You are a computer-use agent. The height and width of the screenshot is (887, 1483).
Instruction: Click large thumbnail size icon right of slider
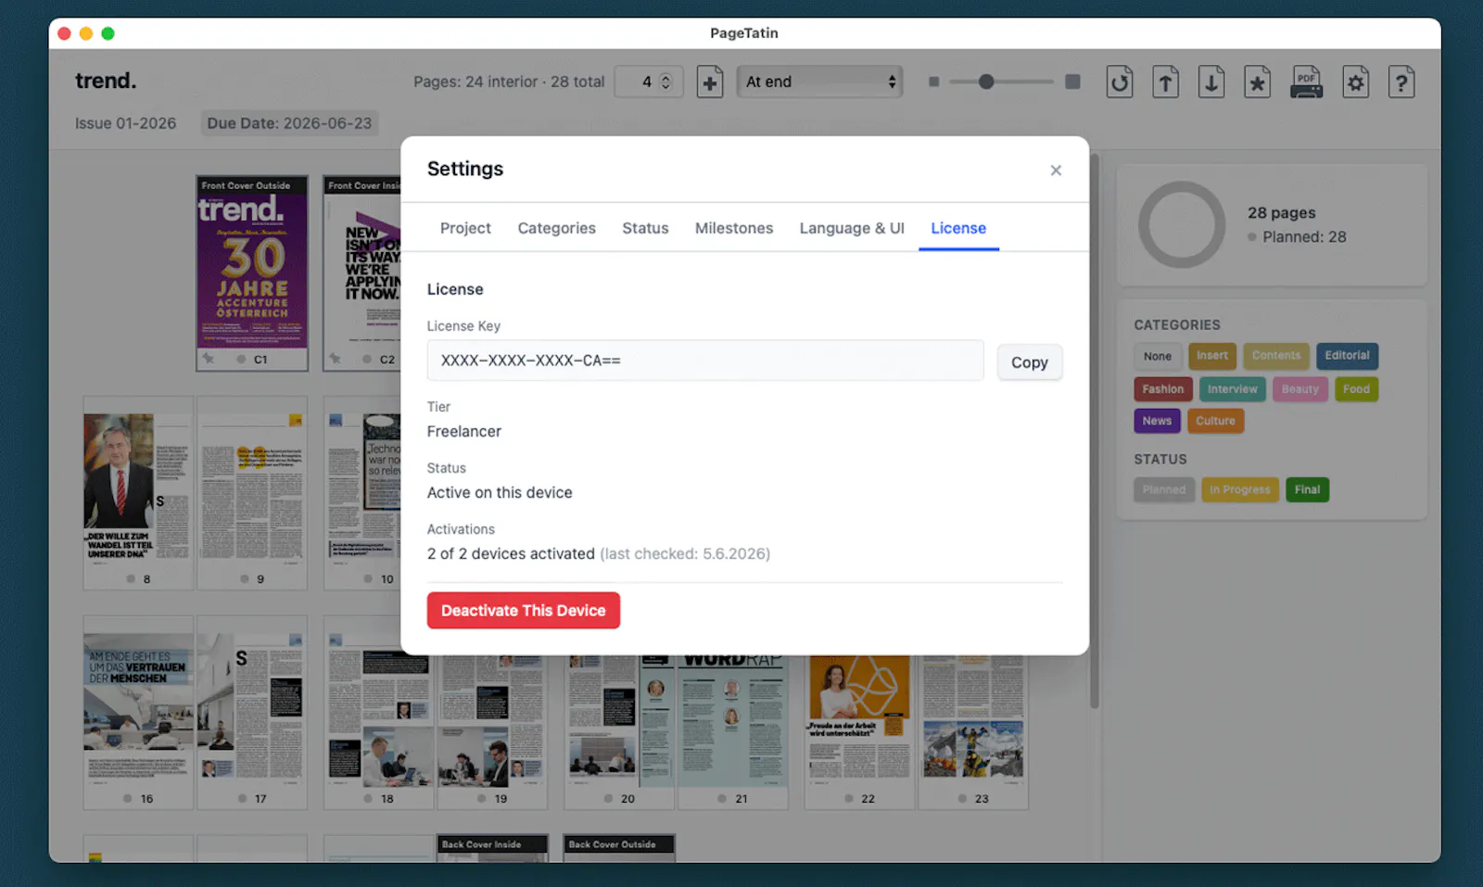tap(1072, 82)
